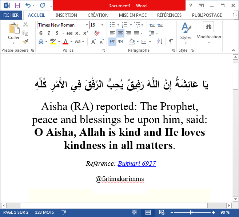Open Paragraphe dialog launcher

(174, 50)
